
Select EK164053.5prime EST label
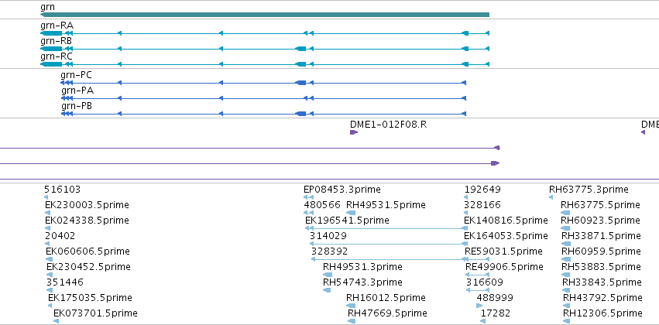pyautogui.click(x=506, y=236)
